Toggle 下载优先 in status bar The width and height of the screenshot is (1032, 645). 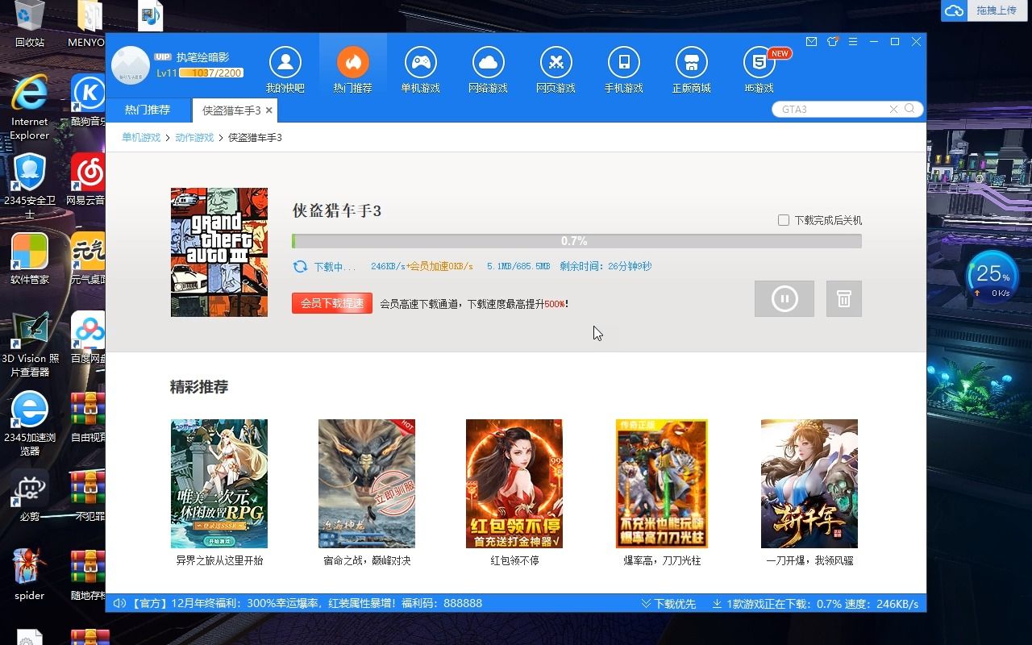tap(668, 603)
